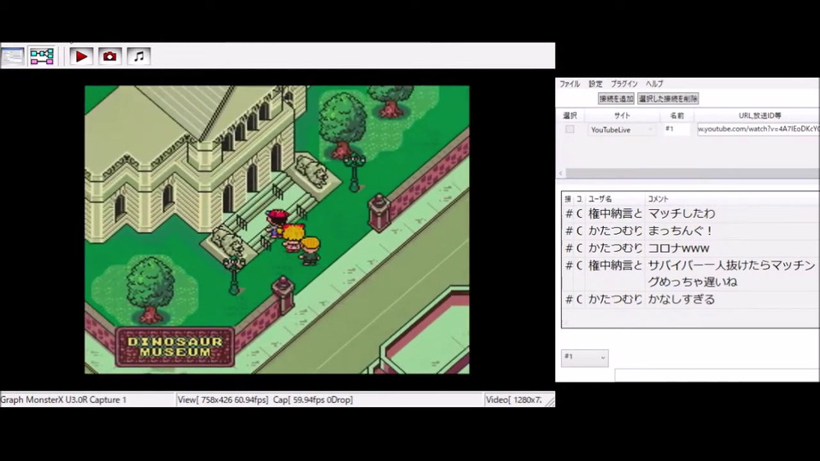Open the graph filter icon in toolbar
Viewport: 820px width, 461px height.
42,56
